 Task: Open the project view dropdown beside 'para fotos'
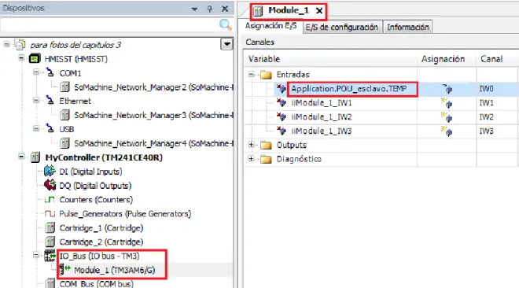point(226,44)
